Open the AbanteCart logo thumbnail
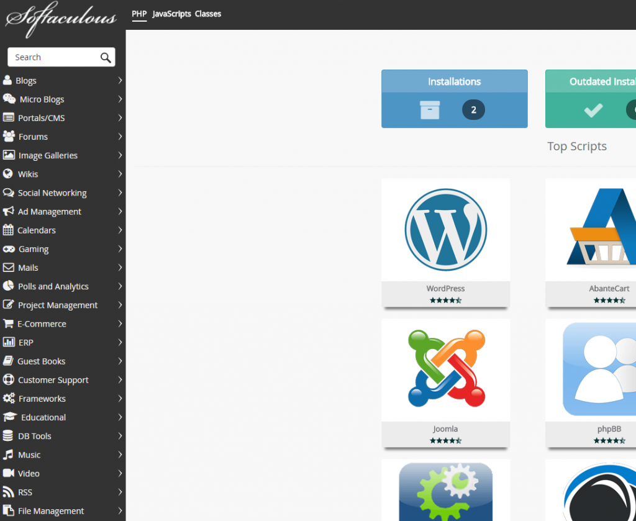Viewport: 636px width, 521px height. (x=601, y=227)
